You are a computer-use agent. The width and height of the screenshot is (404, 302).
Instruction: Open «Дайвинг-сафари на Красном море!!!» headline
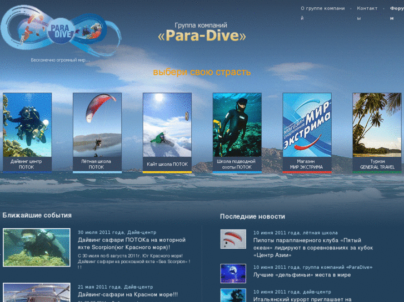(128, 295)
